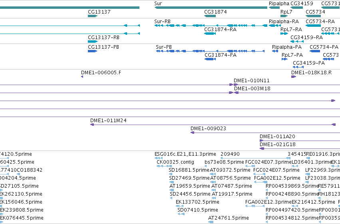This screenshot has width=340, height=224.
Task: Click the CG5734 gene label
Action: [315, 12]
